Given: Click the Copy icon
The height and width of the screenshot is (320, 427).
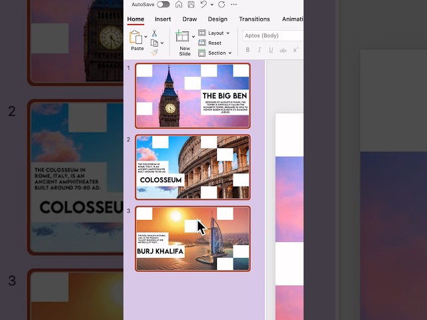Looking at the screenshot, I should tap(154, 43).
